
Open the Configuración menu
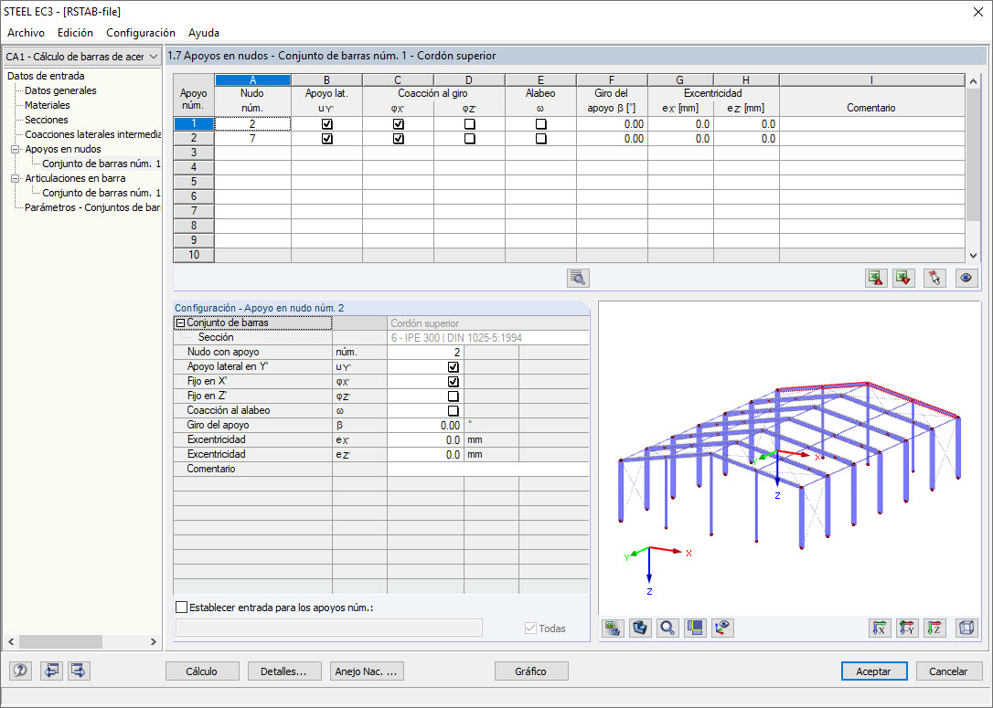point(141,33)
